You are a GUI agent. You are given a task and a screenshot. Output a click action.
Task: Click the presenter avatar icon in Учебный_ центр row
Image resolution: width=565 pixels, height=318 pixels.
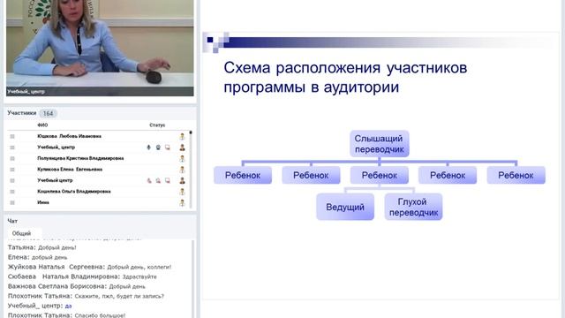183,148
